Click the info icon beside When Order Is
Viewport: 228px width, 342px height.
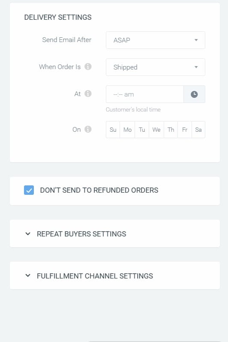coord(88,67)
